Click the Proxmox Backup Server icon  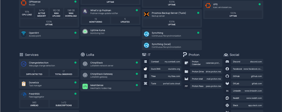[x=147, y=14]
